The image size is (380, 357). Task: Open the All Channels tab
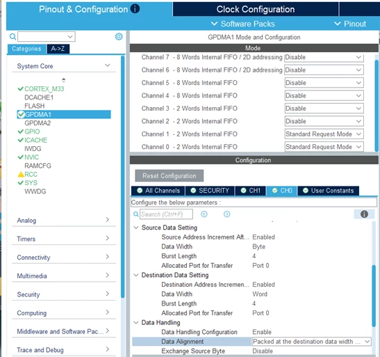158,191
